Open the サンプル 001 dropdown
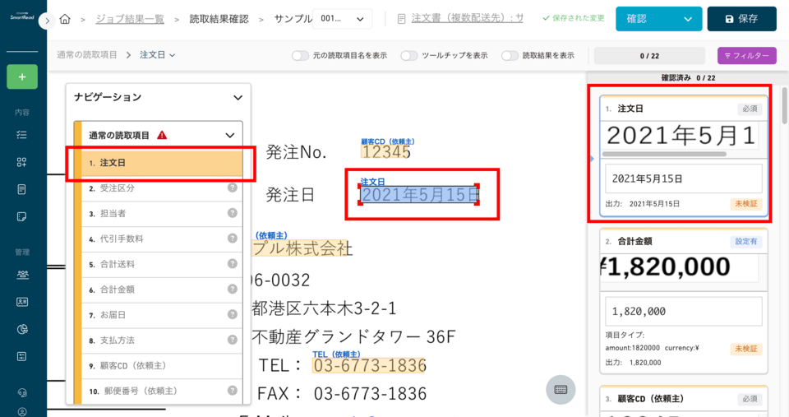The image size is (789, 417). point(342,19)
